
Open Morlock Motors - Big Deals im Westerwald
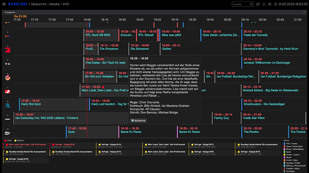click(x=274, y=91)
